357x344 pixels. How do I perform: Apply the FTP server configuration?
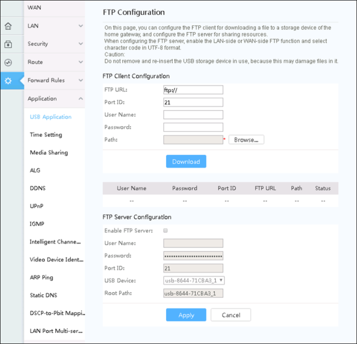tap(186, 315)
